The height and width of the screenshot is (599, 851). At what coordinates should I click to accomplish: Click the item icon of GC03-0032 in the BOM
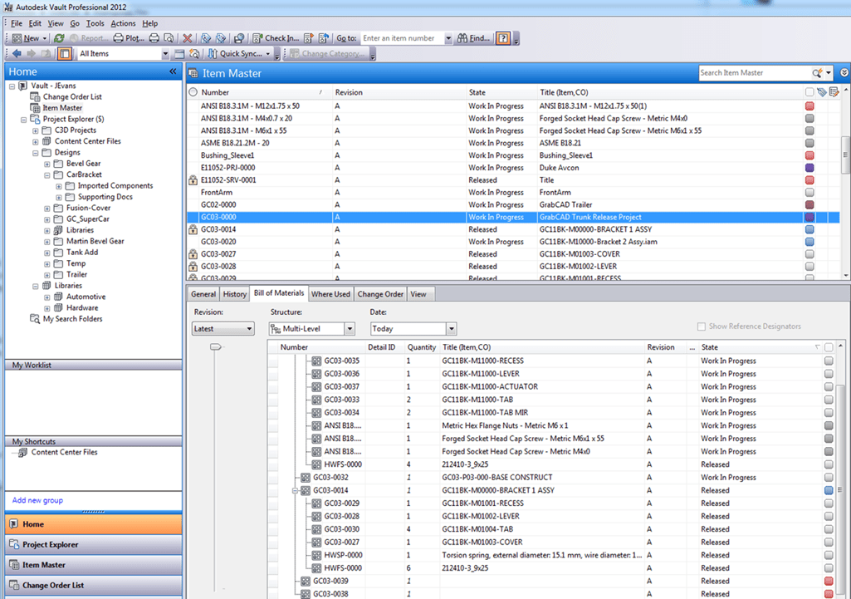(306, 478)
